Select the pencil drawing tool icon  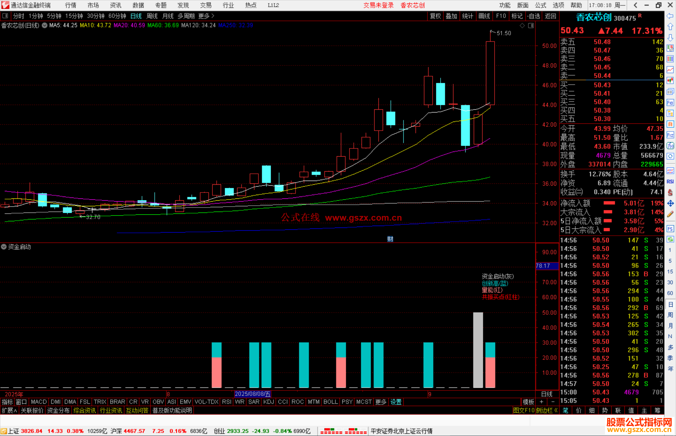point(670,214)
